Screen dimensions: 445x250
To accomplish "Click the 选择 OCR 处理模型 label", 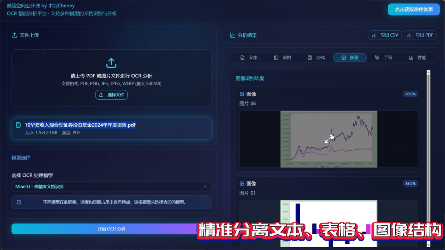I will point(32,175).
